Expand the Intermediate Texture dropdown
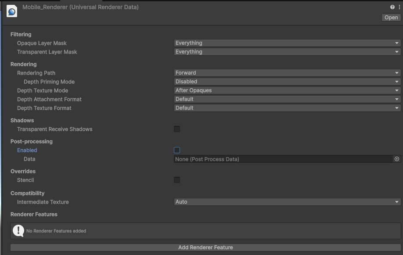The image size is (403, 255). coord(288,202)
